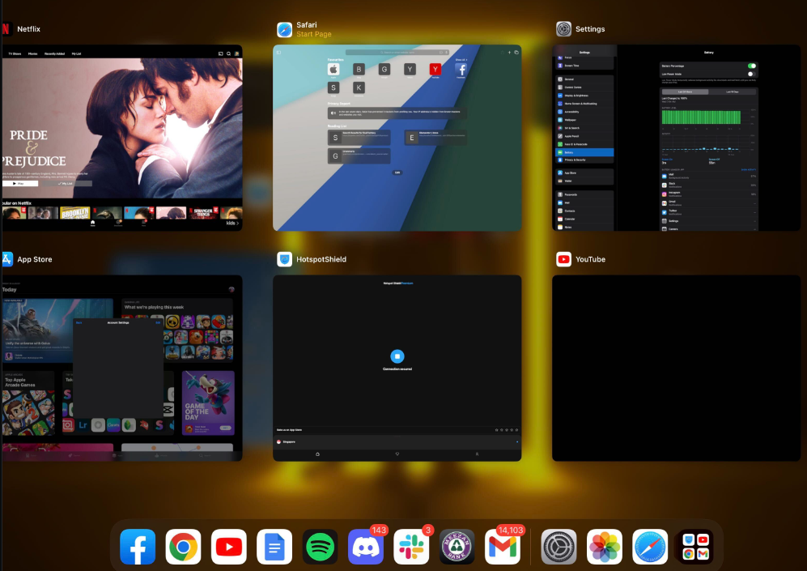Image resolution: width=807 pixels, height=571 pixels.
Task: Open the App Library folder in dock
Action: click(x=694, y=548)
